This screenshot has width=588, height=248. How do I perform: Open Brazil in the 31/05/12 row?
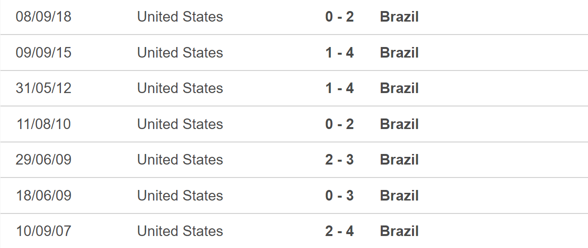(x=399, y=88)
